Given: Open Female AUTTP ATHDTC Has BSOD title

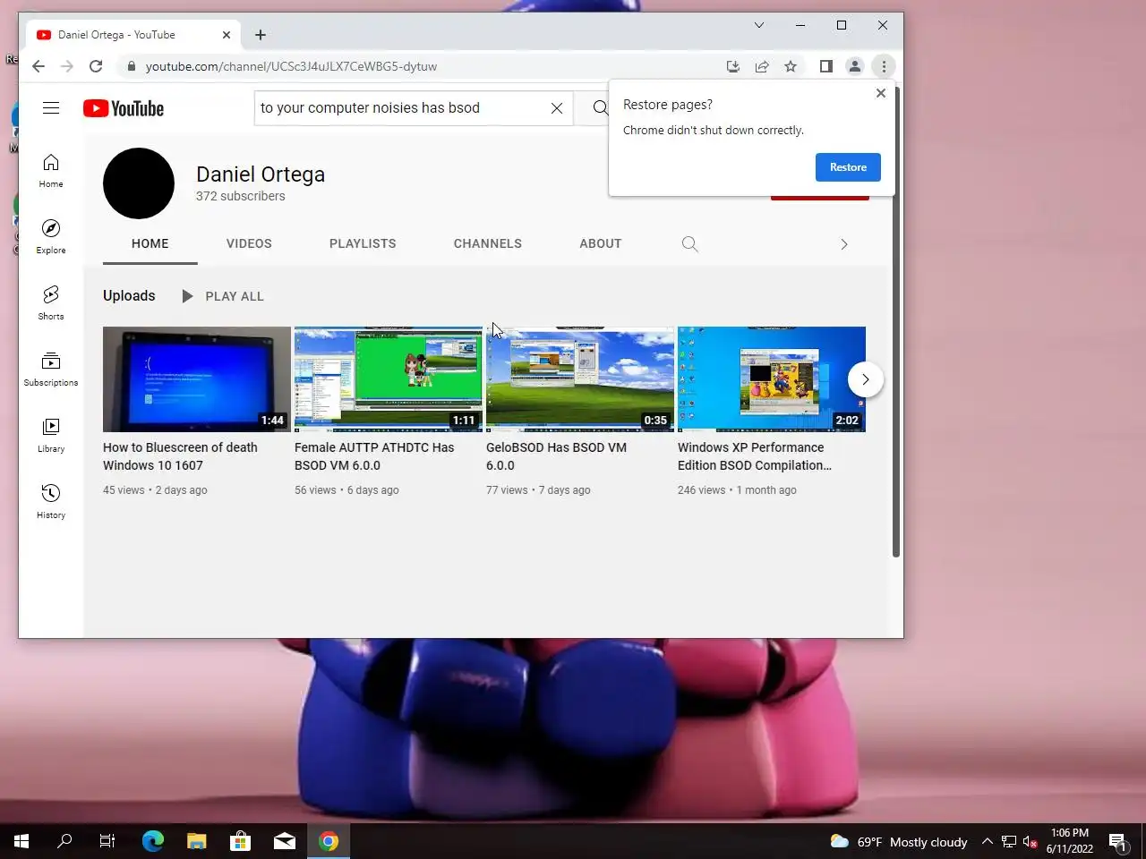Looking at the screenshot, I should (374, 456).
